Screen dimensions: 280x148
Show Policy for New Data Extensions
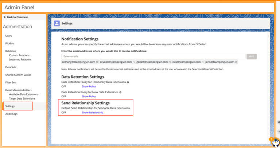[x=89, y=97]
